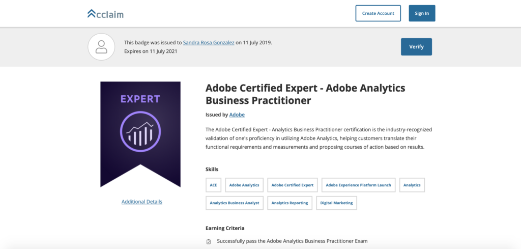Click the Sign In button
The width and height of the screenshot is (521, 249).
422,13
